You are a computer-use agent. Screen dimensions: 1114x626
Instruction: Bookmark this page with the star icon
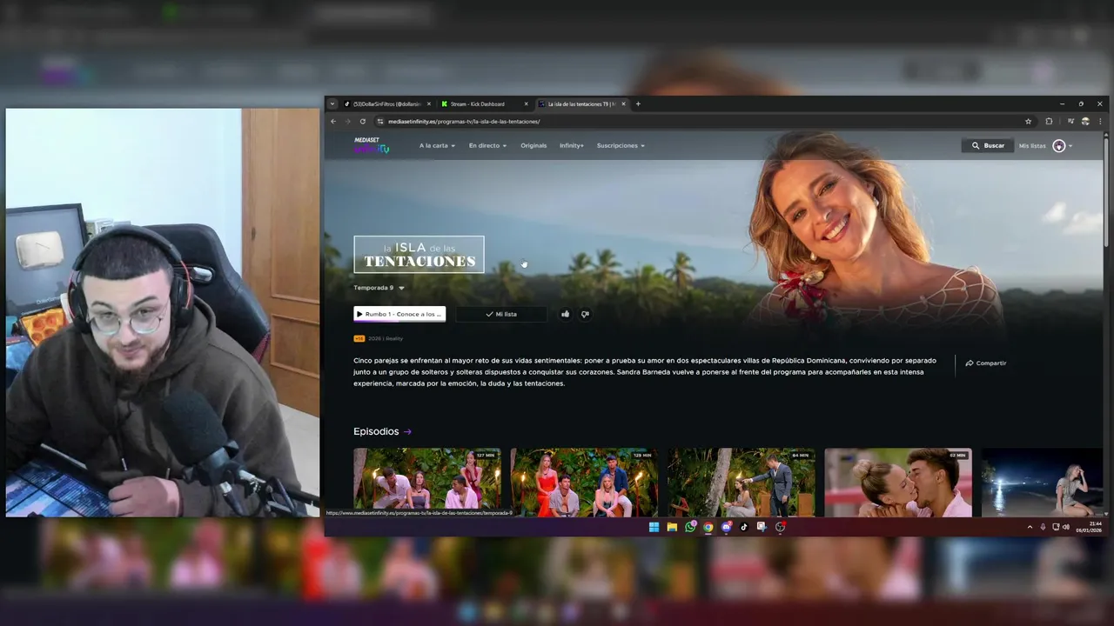(x=1028, y=122)
